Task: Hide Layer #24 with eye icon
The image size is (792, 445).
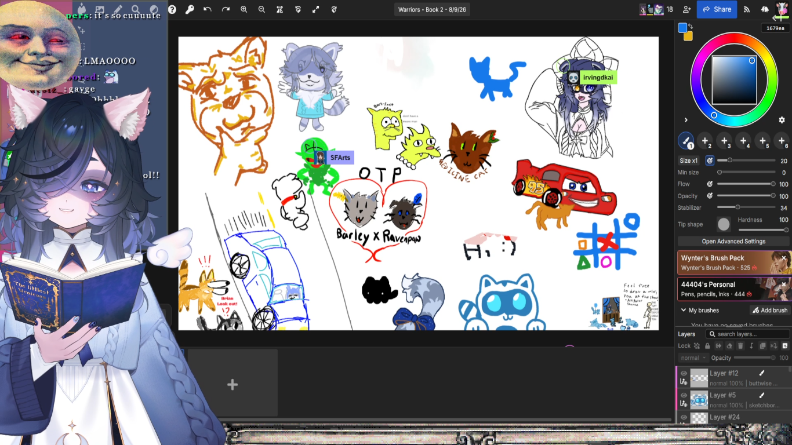Action: click(x=684, y=417)
